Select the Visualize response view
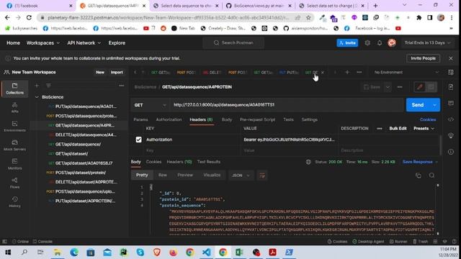The image size is (461, 259). click(212, 175)
